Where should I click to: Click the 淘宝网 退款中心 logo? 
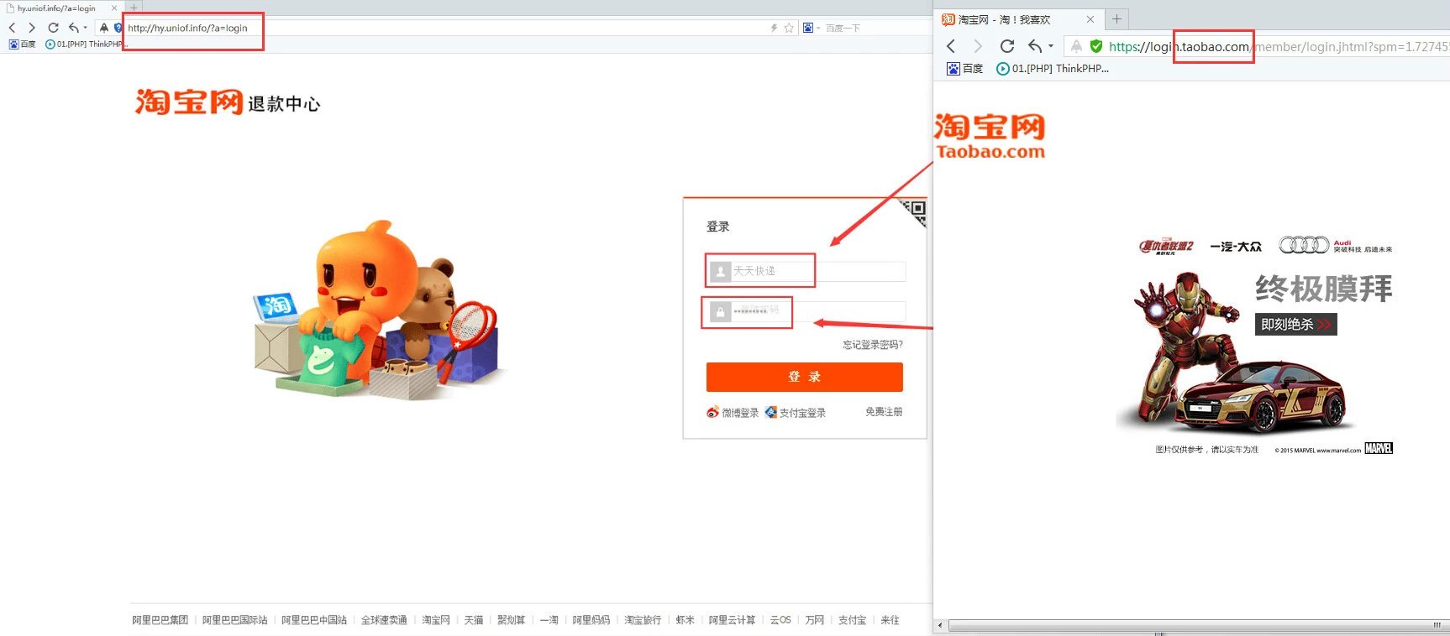tap(228, 102)
